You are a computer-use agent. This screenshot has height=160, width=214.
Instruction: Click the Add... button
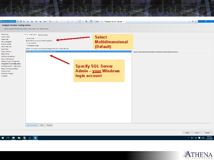[x=42, y=125]
